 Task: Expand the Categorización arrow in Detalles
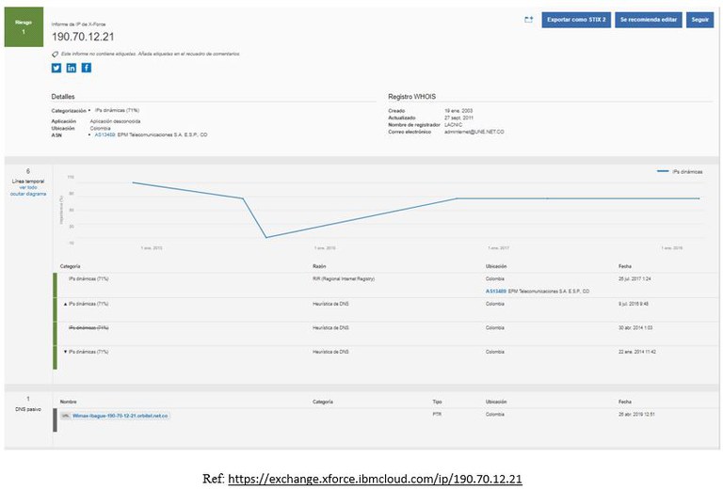point(89,111)
